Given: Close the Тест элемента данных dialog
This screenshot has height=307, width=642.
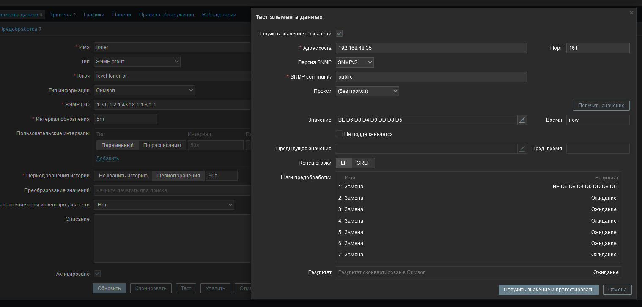Looking at the screenshot, I should [631, 13].
